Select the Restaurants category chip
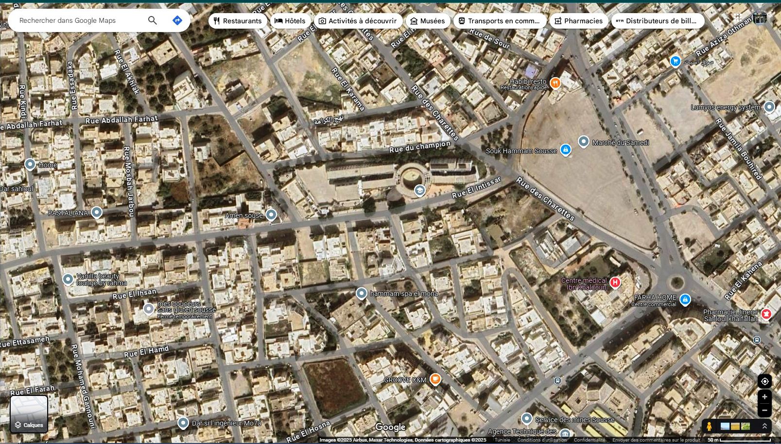781x444 pixels. tap(237, 20)
